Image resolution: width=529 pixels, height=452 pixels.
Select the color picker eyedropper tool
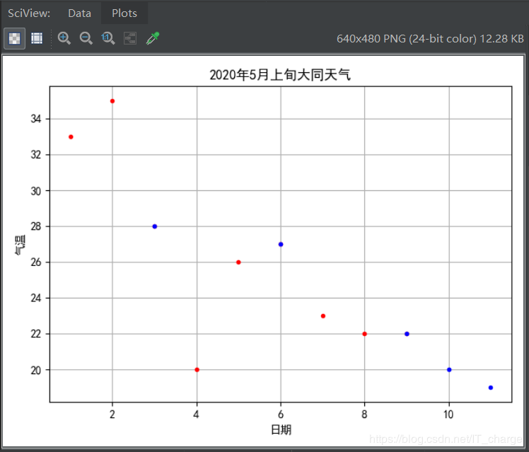click(153, 38)
